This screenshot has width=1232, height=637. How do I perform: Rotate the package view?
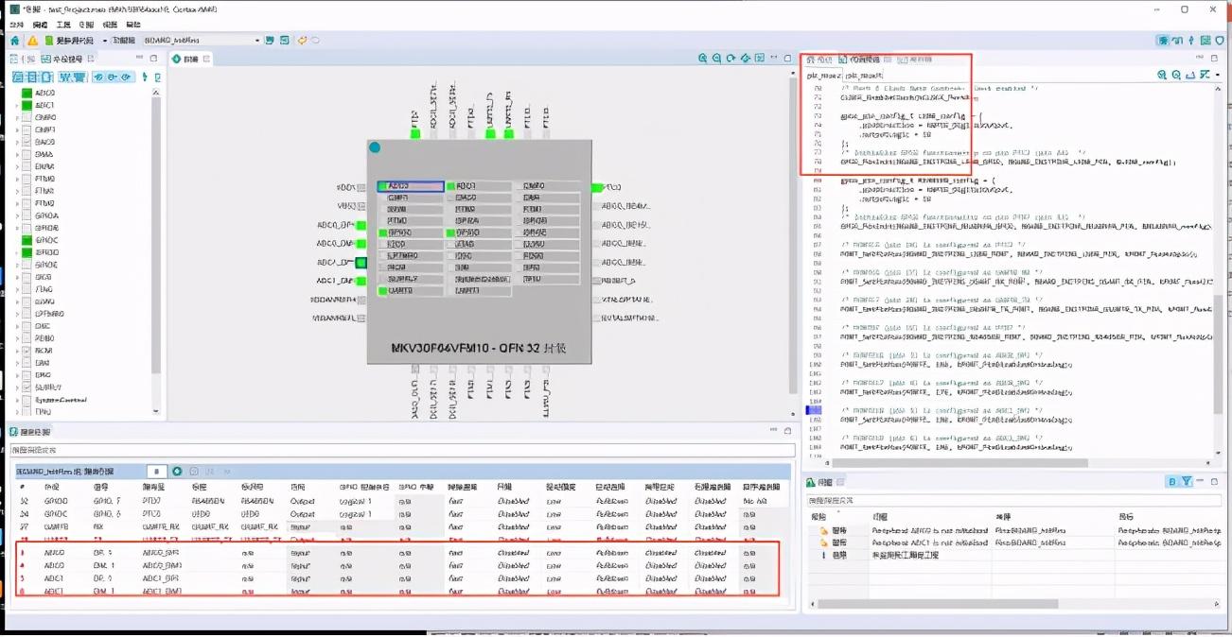click(730, 59)
